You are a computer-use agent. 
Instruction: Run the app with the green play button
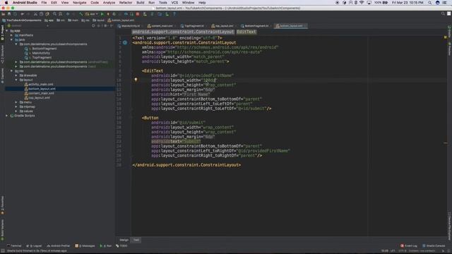coord(102,14)
